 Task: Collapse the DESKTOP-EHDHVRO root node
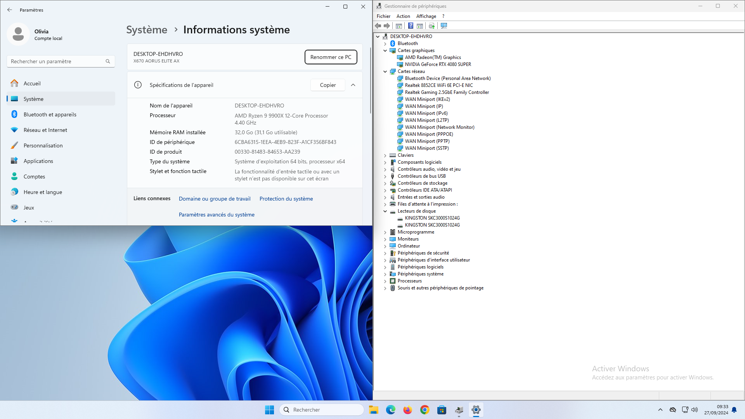click(378, 36)
